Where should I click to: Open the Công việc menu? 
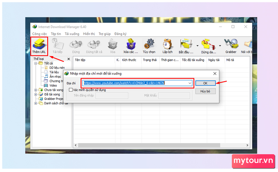[40, 34]
